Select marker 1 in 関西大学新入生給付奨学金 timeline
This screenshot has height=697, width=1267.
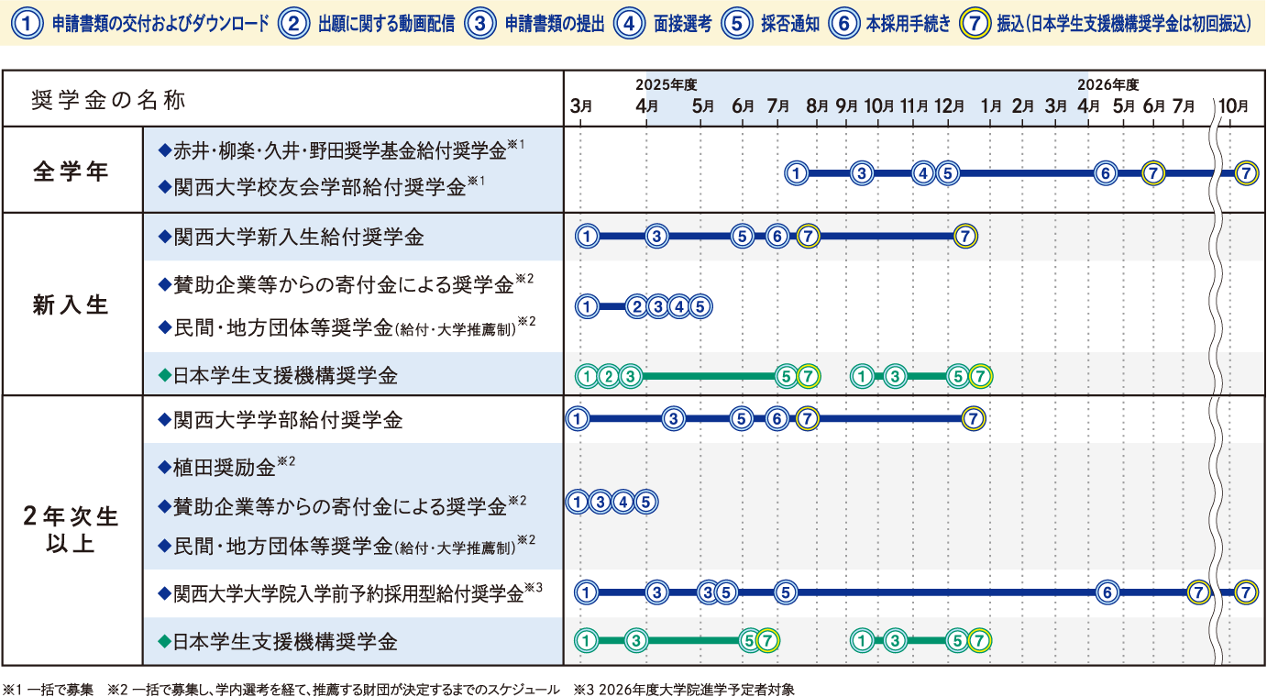tap(587, 237)
